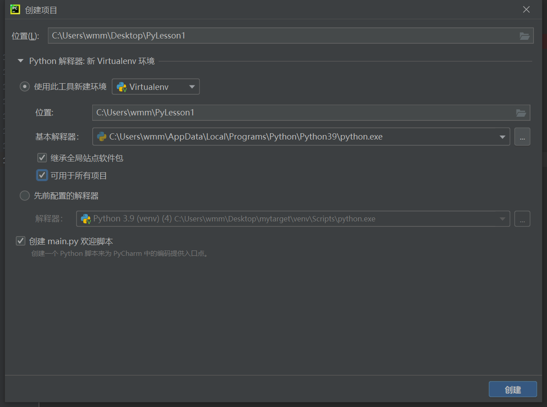Open base interpreter dropdown arrow
Image resolution: width=547 pixels, height=407 pixels.
point(503,137)
